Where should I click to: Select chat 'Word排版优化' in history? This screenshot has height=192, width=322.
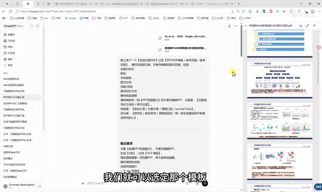click(11, 79)
